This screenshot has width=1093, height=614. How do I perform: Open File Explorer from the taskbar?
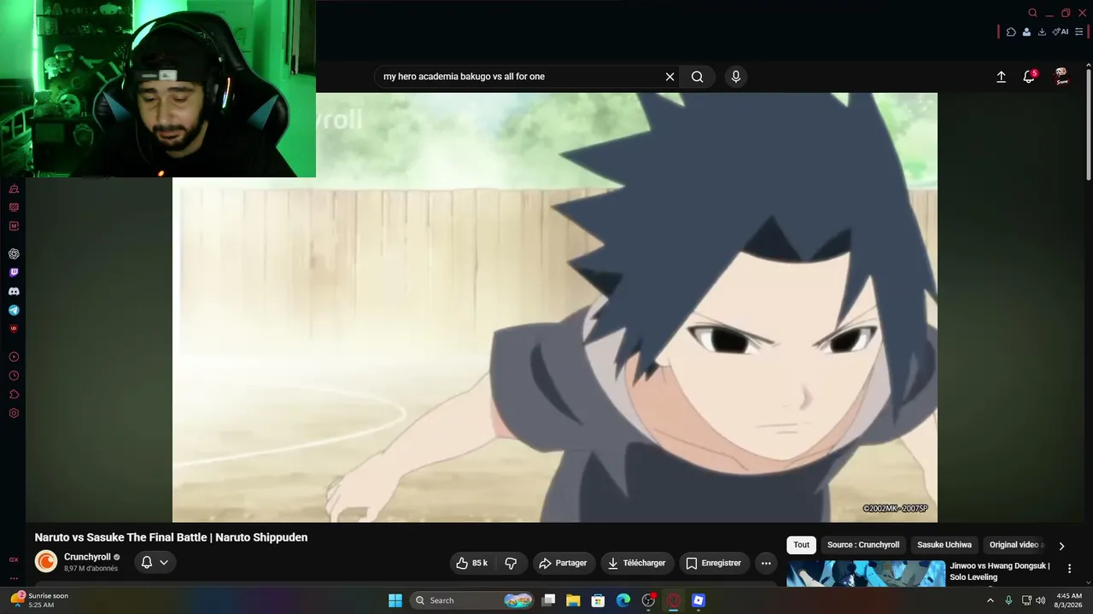coord(573,600)
